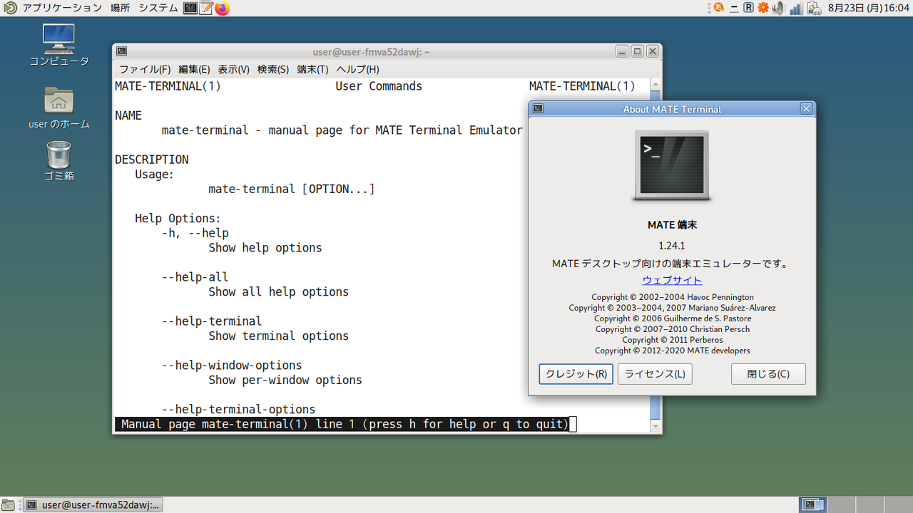Click the '--help-all' option text
913x513 pixels.
pos(195,277)
